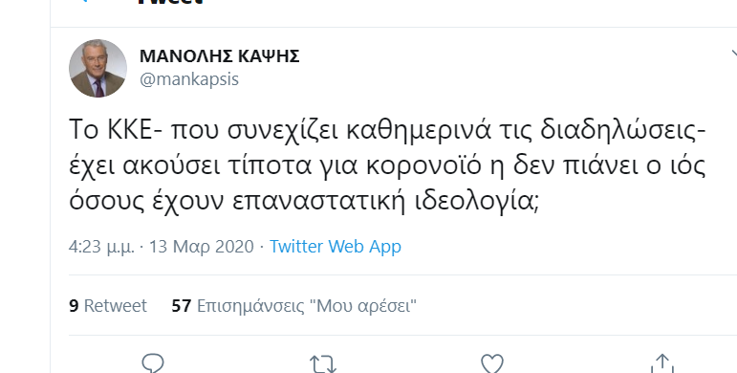Image resolution: width=737 pixels, height=373 pixels.
Task: Click the tweet body text about ΚΚΕ
Action: pos(387,165)
